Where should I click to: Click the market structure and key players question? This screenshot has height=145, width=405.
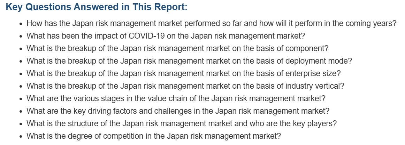182,123
